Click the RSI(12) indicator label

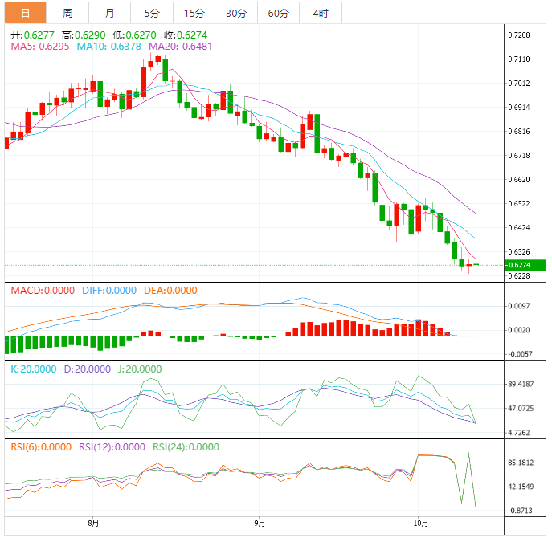112,447
